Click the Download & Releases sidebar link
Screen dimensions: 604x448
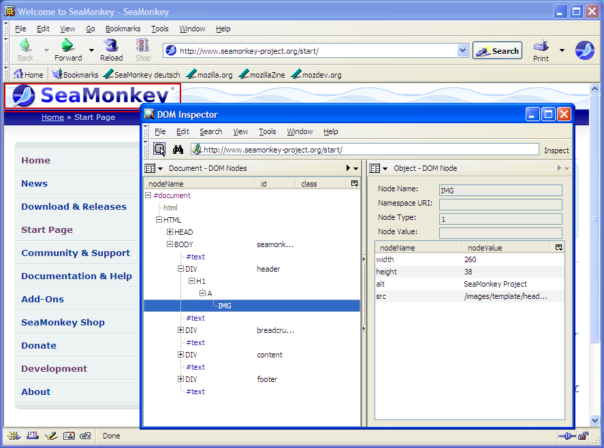[74, 206]
